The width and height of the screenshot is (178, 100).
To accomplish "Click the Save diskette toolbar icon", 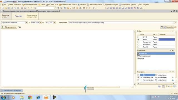I will click(x=9, y=8).
